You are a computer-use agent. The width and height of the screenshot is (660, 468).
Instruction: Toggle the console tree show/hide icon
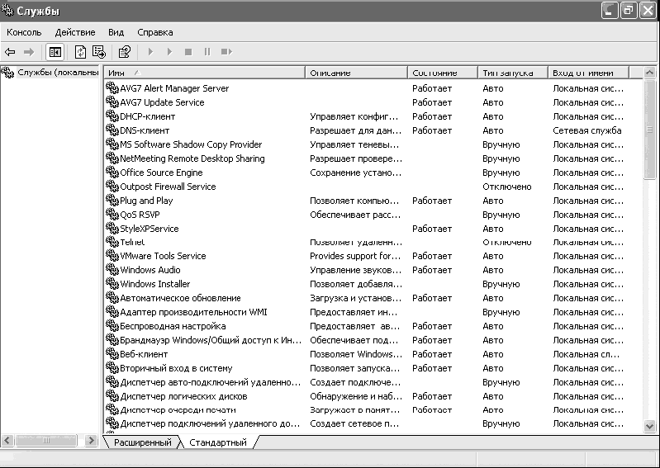point(55,52)
